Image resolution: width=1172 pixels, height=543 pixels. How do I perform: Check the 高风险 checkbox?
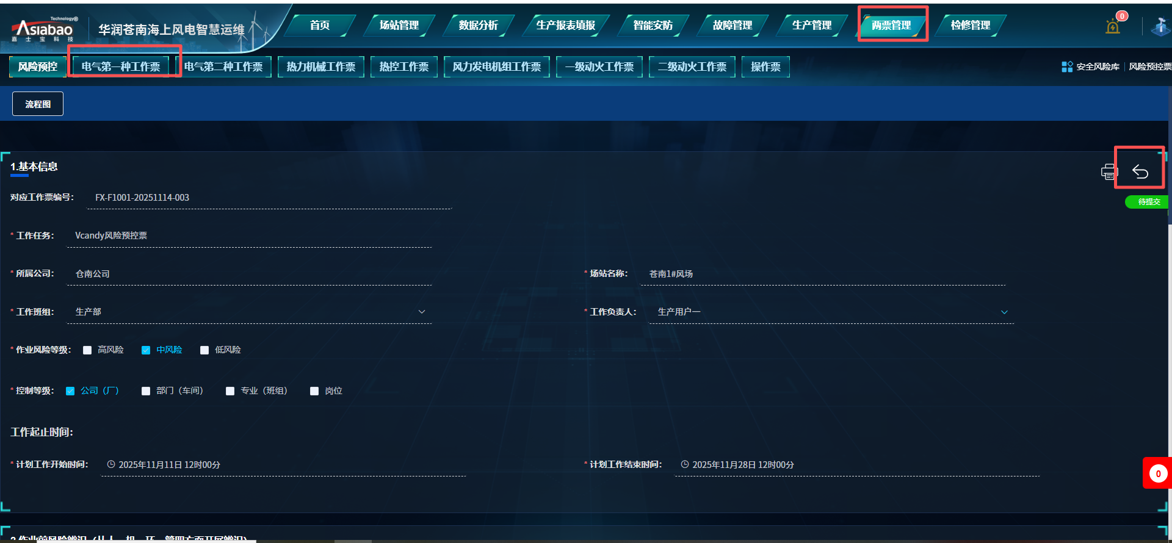[x=87, y=350]
